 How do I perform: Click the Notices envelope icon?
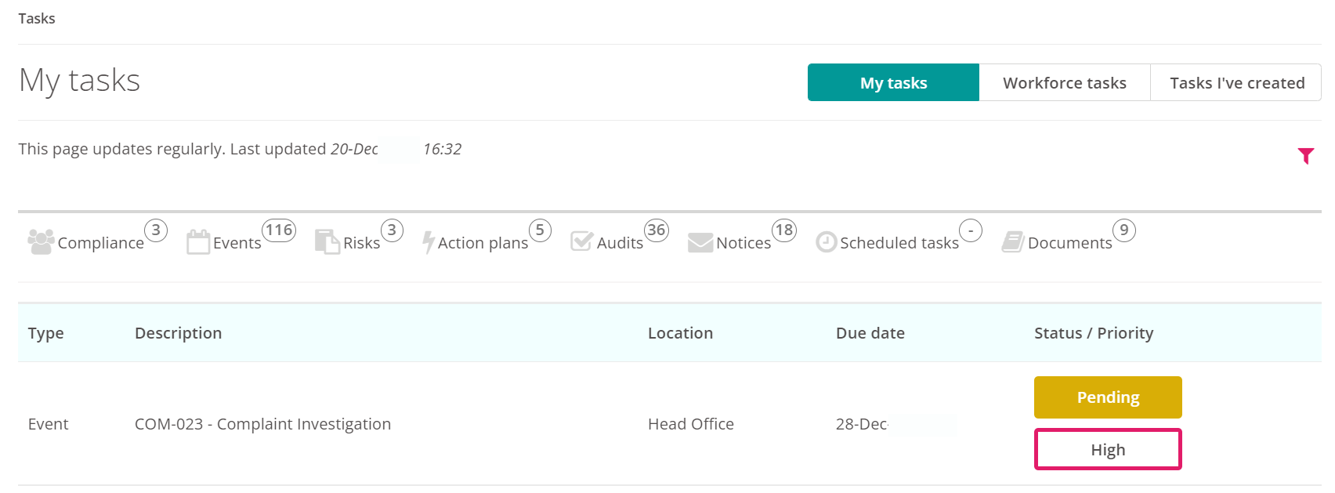[x=700, y=242]
